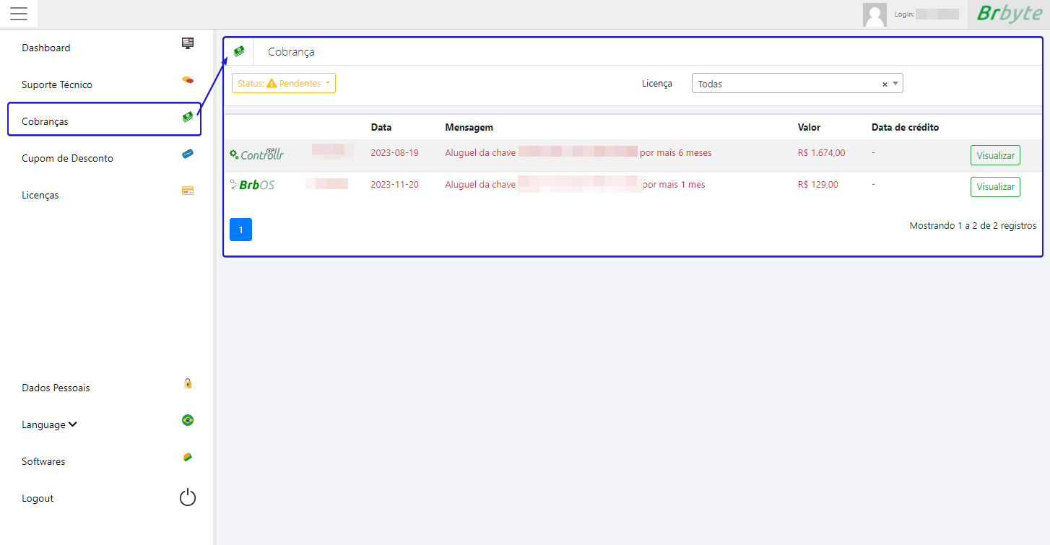The width and height of the screenshot is (1050, 545).
Task: Click the Brazil flag language icon
Action: click(188, 420)
